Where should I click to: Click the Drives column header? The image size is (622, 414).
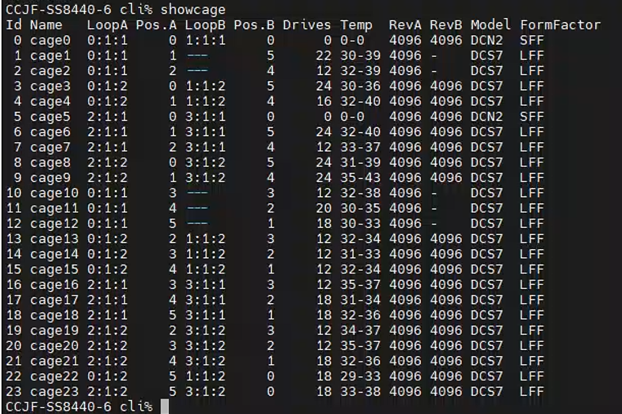307,25
